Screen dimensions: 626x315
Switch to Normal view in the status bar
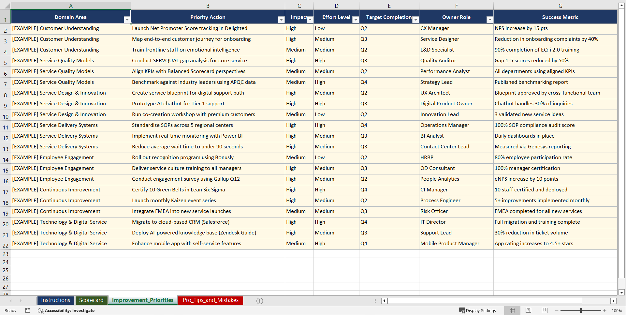coord(512,310)
